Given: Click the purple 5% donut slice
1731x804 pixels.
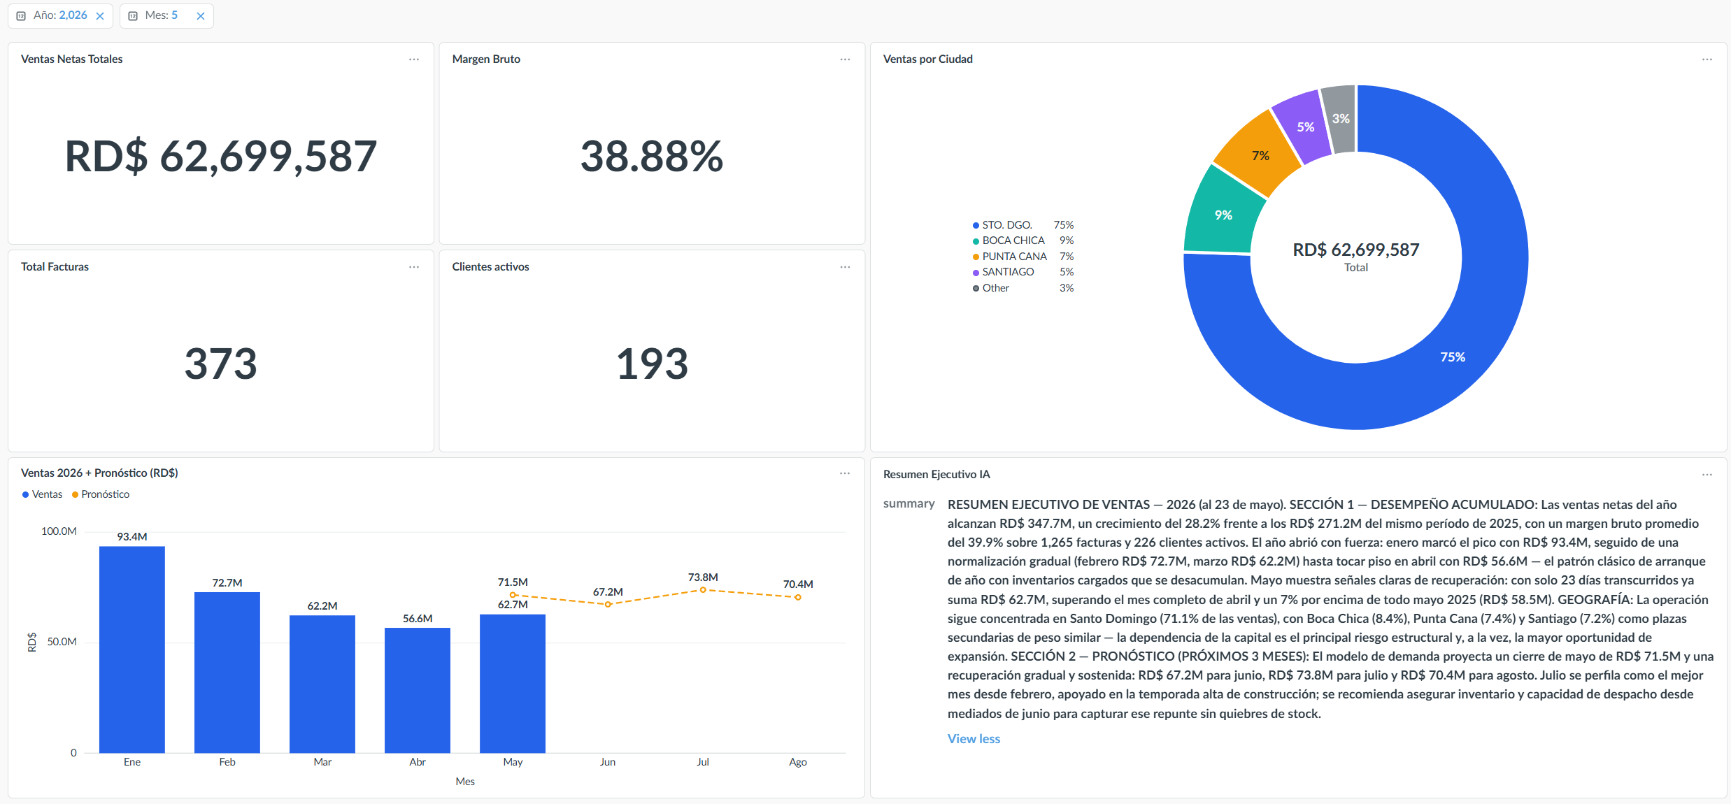Looking at the screenshot, I should [1305, 127].
